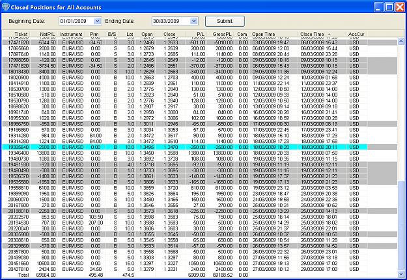Screen dimensions: 407x280
Task: Select ticket 18414910
Action: pyautogui.click(x=18, y=84)
